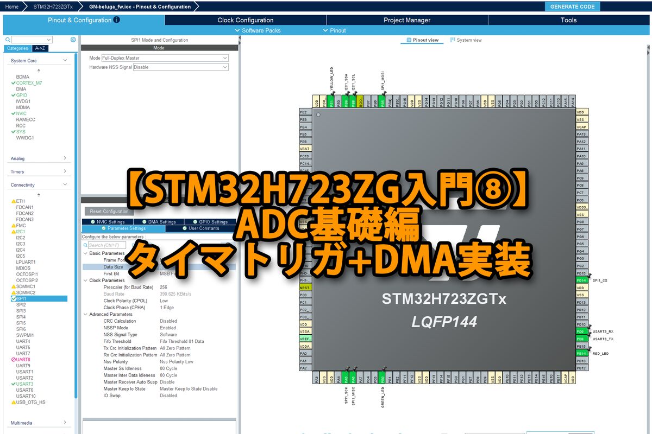Viewport: 652px width, 434px height.
Task: Select the USART3 enabled peripheral
Action: [24, 384]
